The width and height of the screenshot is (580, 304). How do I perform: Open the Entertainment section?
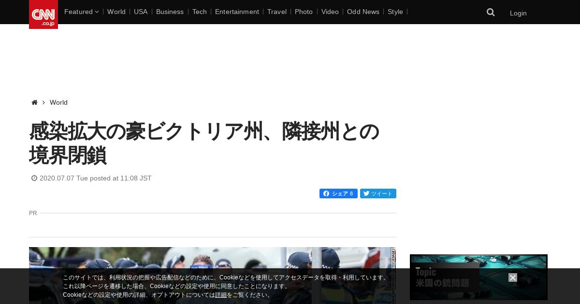237,12
